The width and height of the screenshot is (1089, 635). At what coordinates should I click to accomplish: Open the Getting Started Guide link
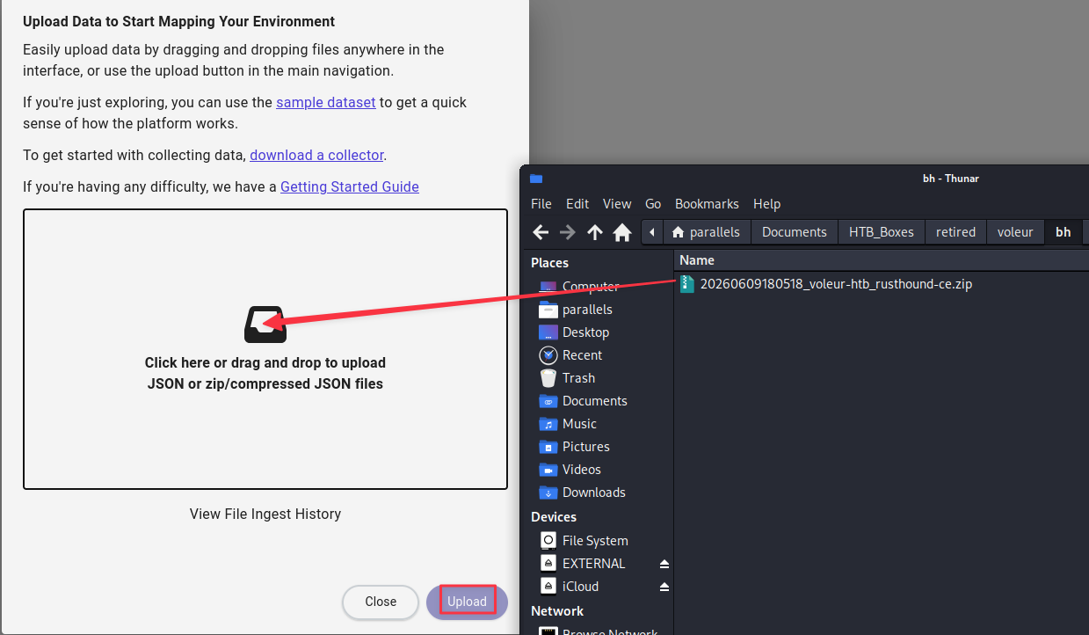(350, 187)
